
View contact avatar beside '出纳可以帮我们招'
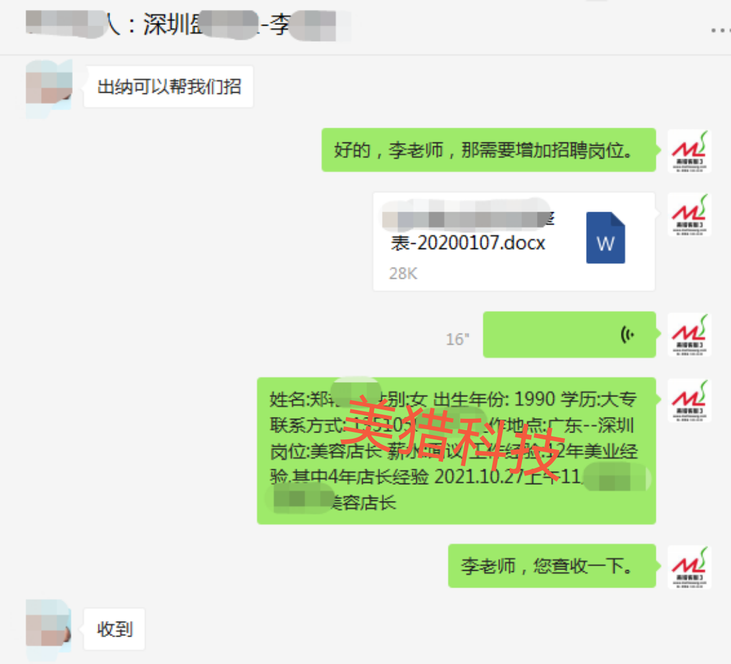click(x=49, y=85)
